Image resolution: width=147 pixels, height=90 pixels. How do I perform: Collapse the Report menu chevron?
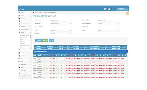click(x=30, y=33)
